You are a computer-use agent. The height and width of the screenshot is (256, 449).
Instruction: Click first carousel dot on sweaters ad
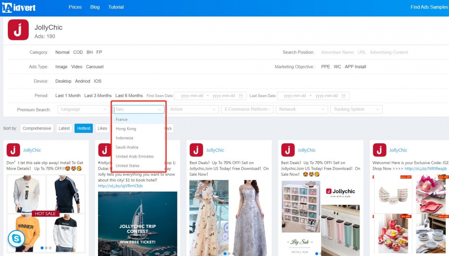pyautogui.click(x=42, y=248)
